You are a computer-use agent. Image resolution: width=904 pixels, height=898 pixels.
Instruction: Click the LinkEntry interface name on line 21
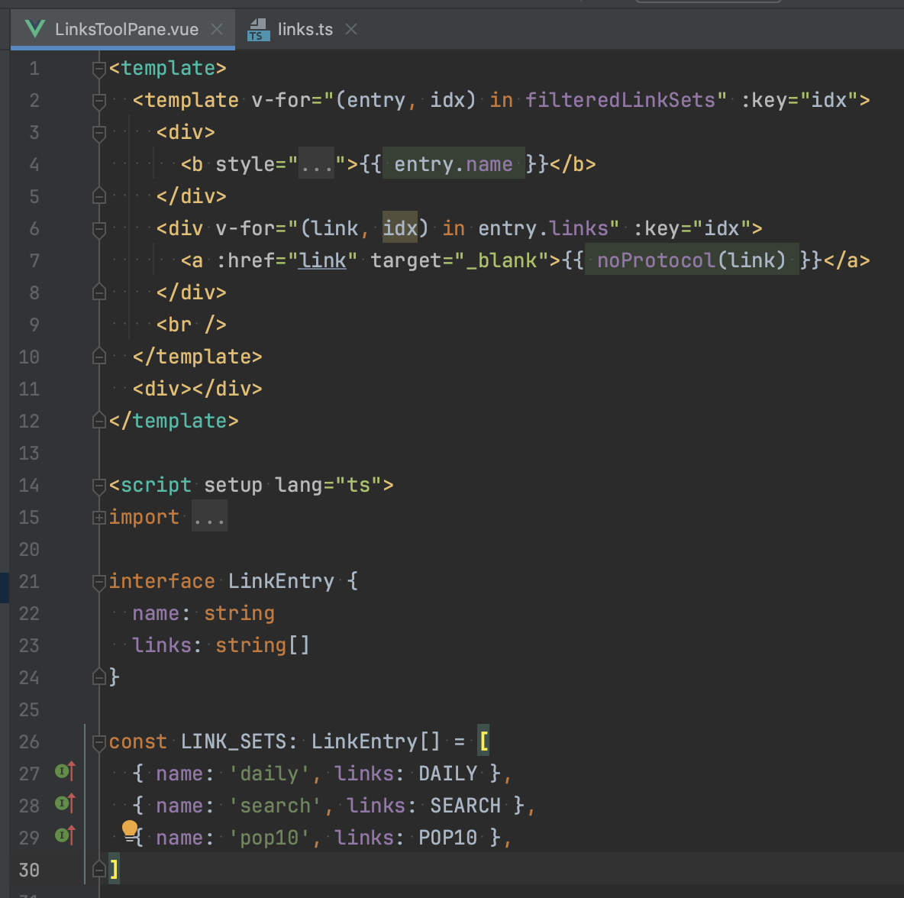pyautogui.click(x=281, y=581)
